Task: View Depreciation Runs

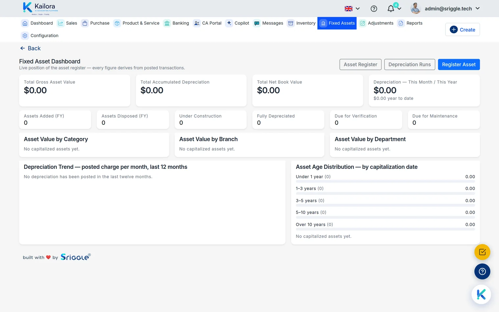Action: (410, 64)
